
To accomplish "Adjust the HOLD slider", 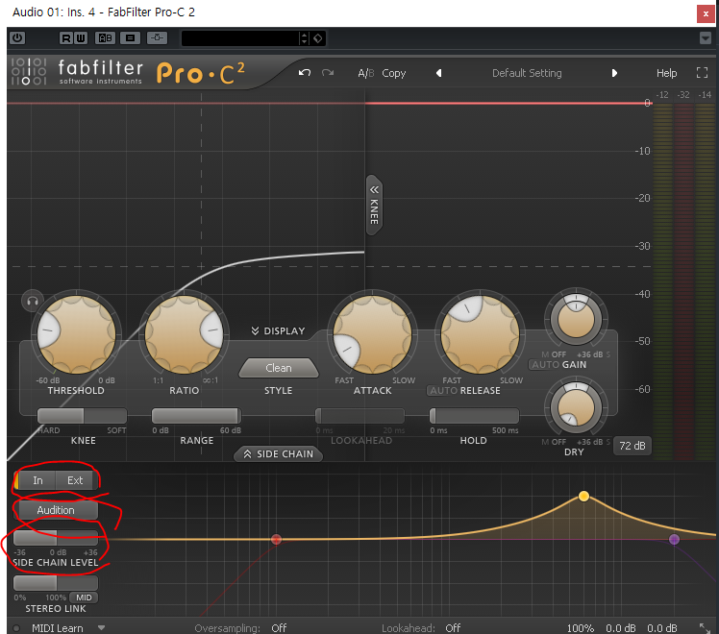I will (x=474, y=416).
